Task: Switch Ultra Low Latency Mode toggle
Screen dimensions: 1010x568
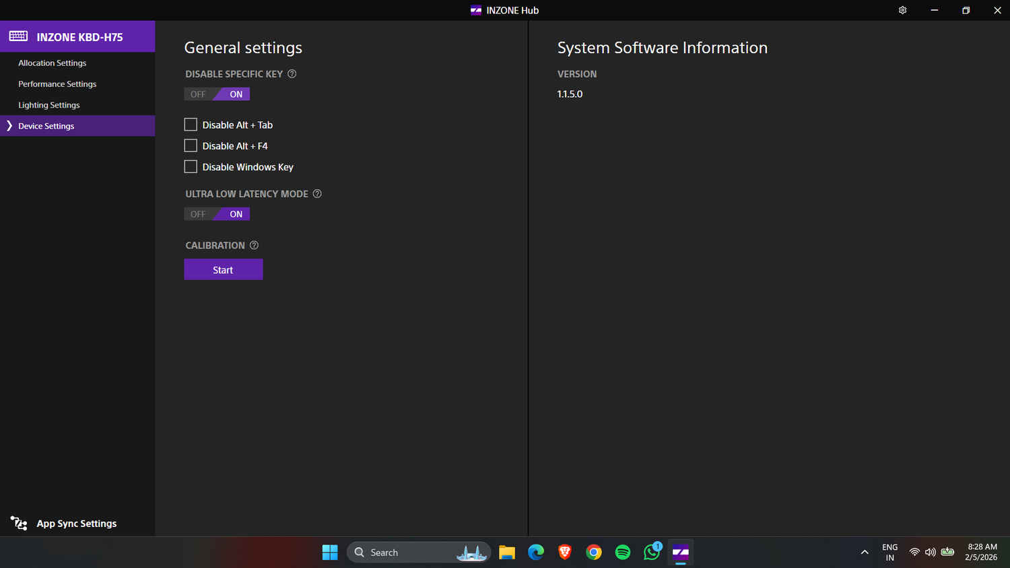Action: (x=217, y=214)
